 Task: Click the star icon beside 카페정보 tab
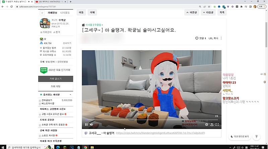point(42,13)
